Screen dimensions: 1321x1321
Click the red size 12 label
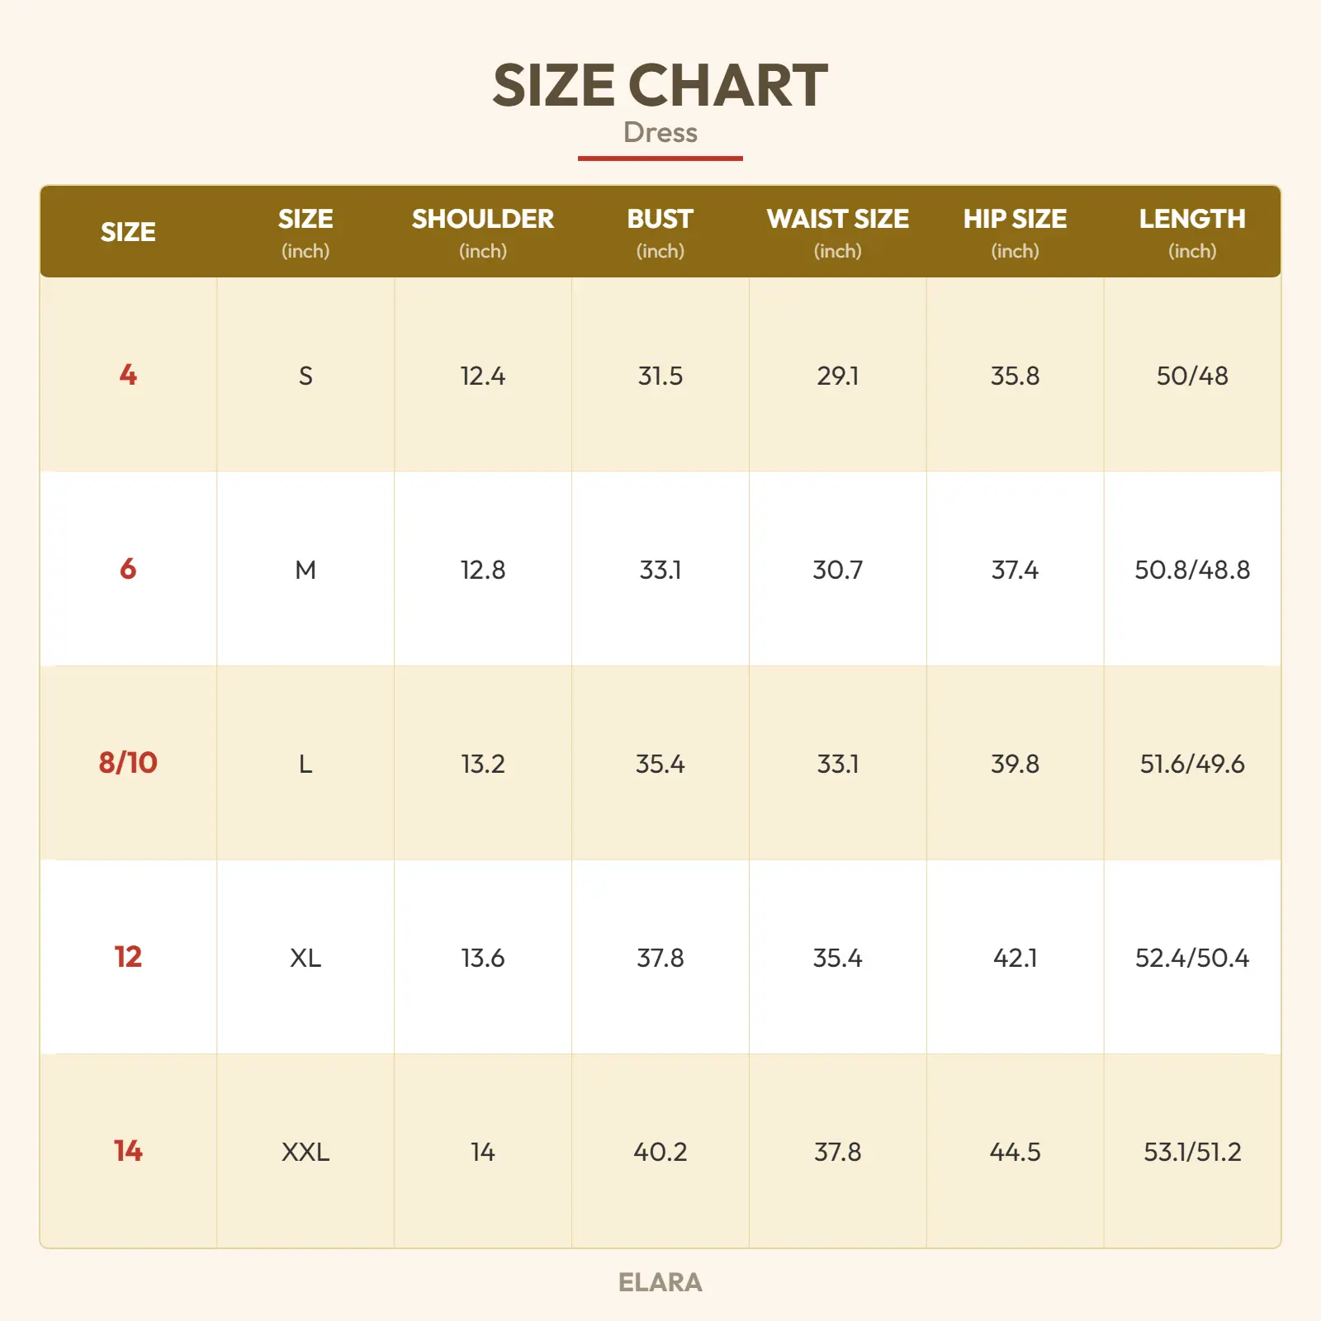click(128, 957)
